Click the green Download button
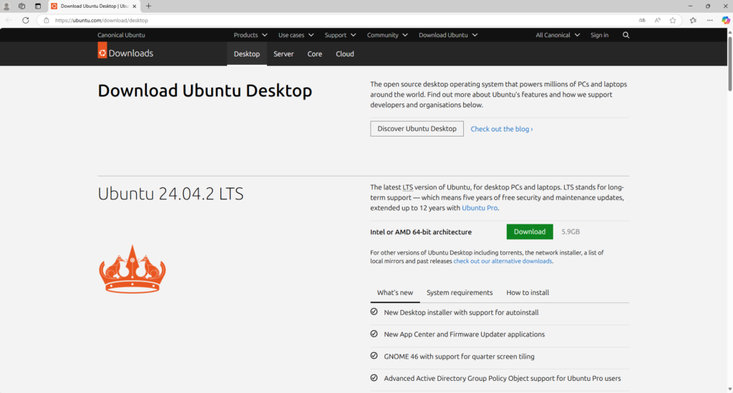The width and height of the screenshot is (733, 393). point(530,232)
